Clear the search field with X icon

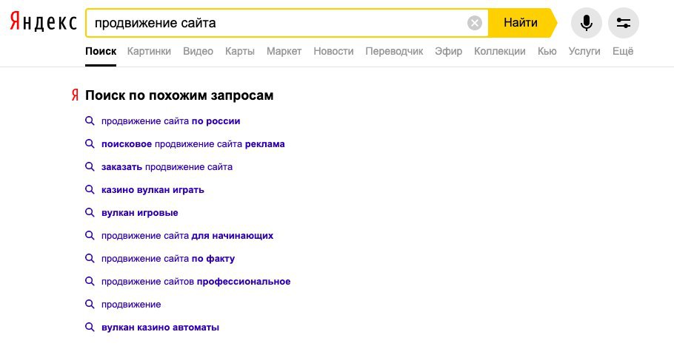click(x=475, y=23)
